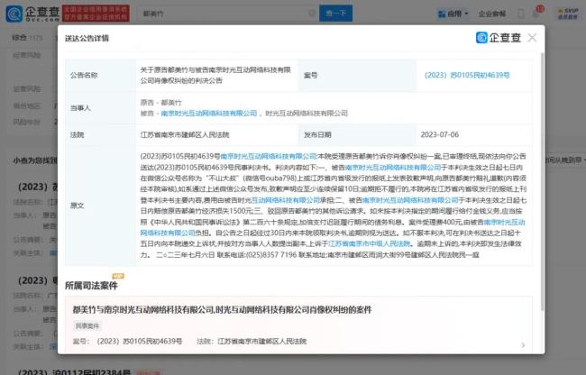Focus the search field containing 都美竹

(228, 14)
